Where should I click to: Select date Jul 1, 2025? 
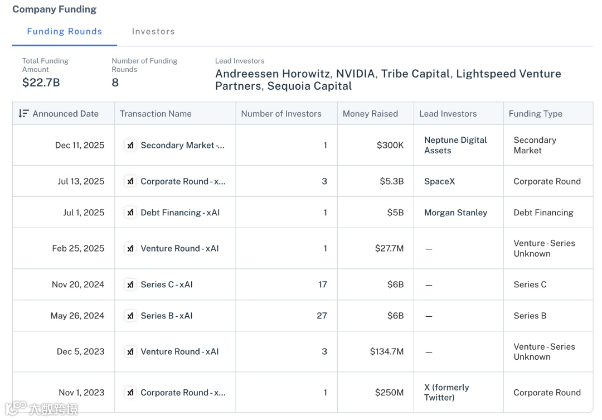(x=84, y=213)
